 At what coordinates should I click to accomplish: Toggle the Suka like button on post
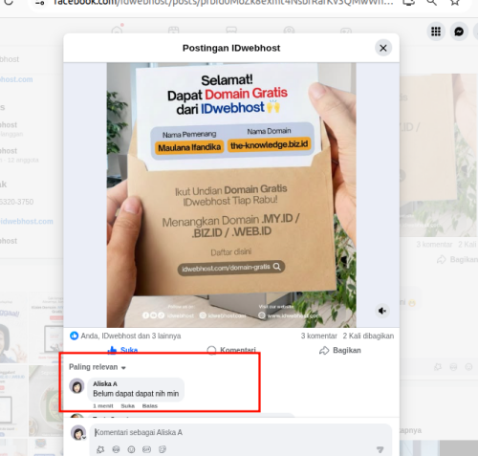(x=123, y=350)
